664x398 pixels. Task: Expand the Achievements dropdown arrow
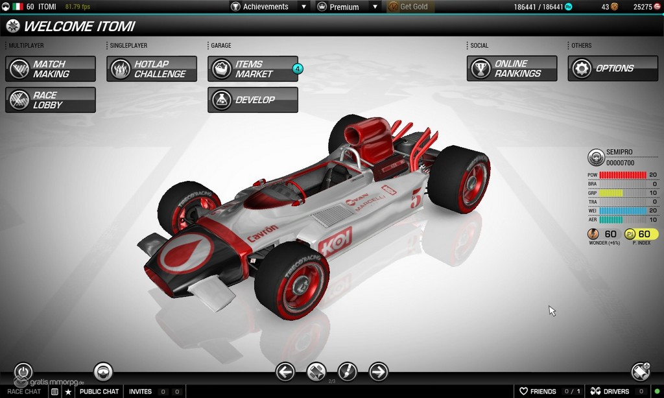(x=303, y=6)
